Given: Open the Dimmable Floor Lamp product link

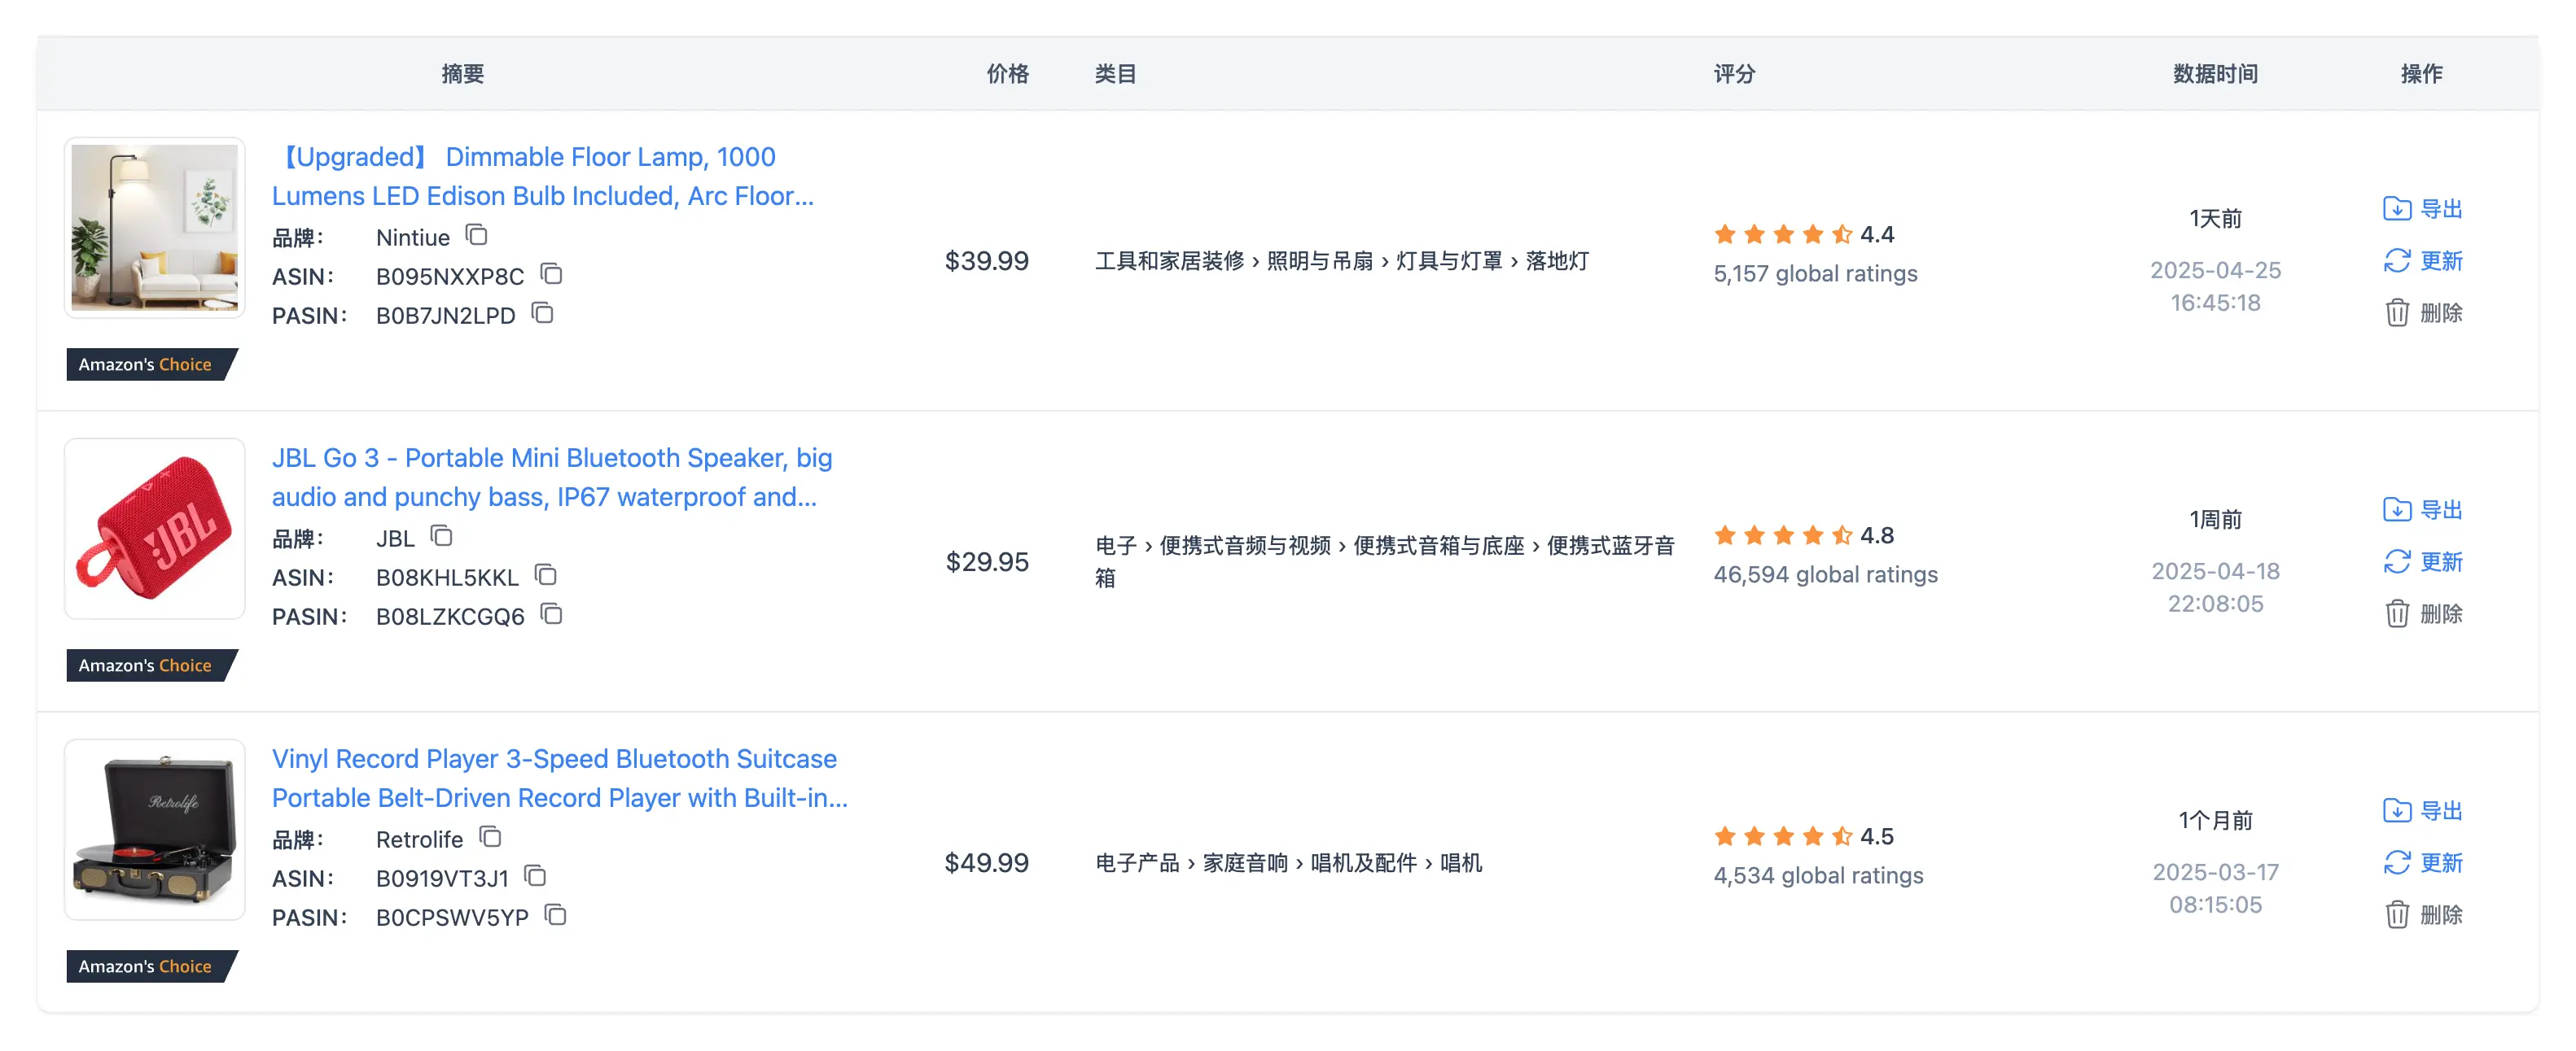Looking at the screenshot, I should click(543, 176).
